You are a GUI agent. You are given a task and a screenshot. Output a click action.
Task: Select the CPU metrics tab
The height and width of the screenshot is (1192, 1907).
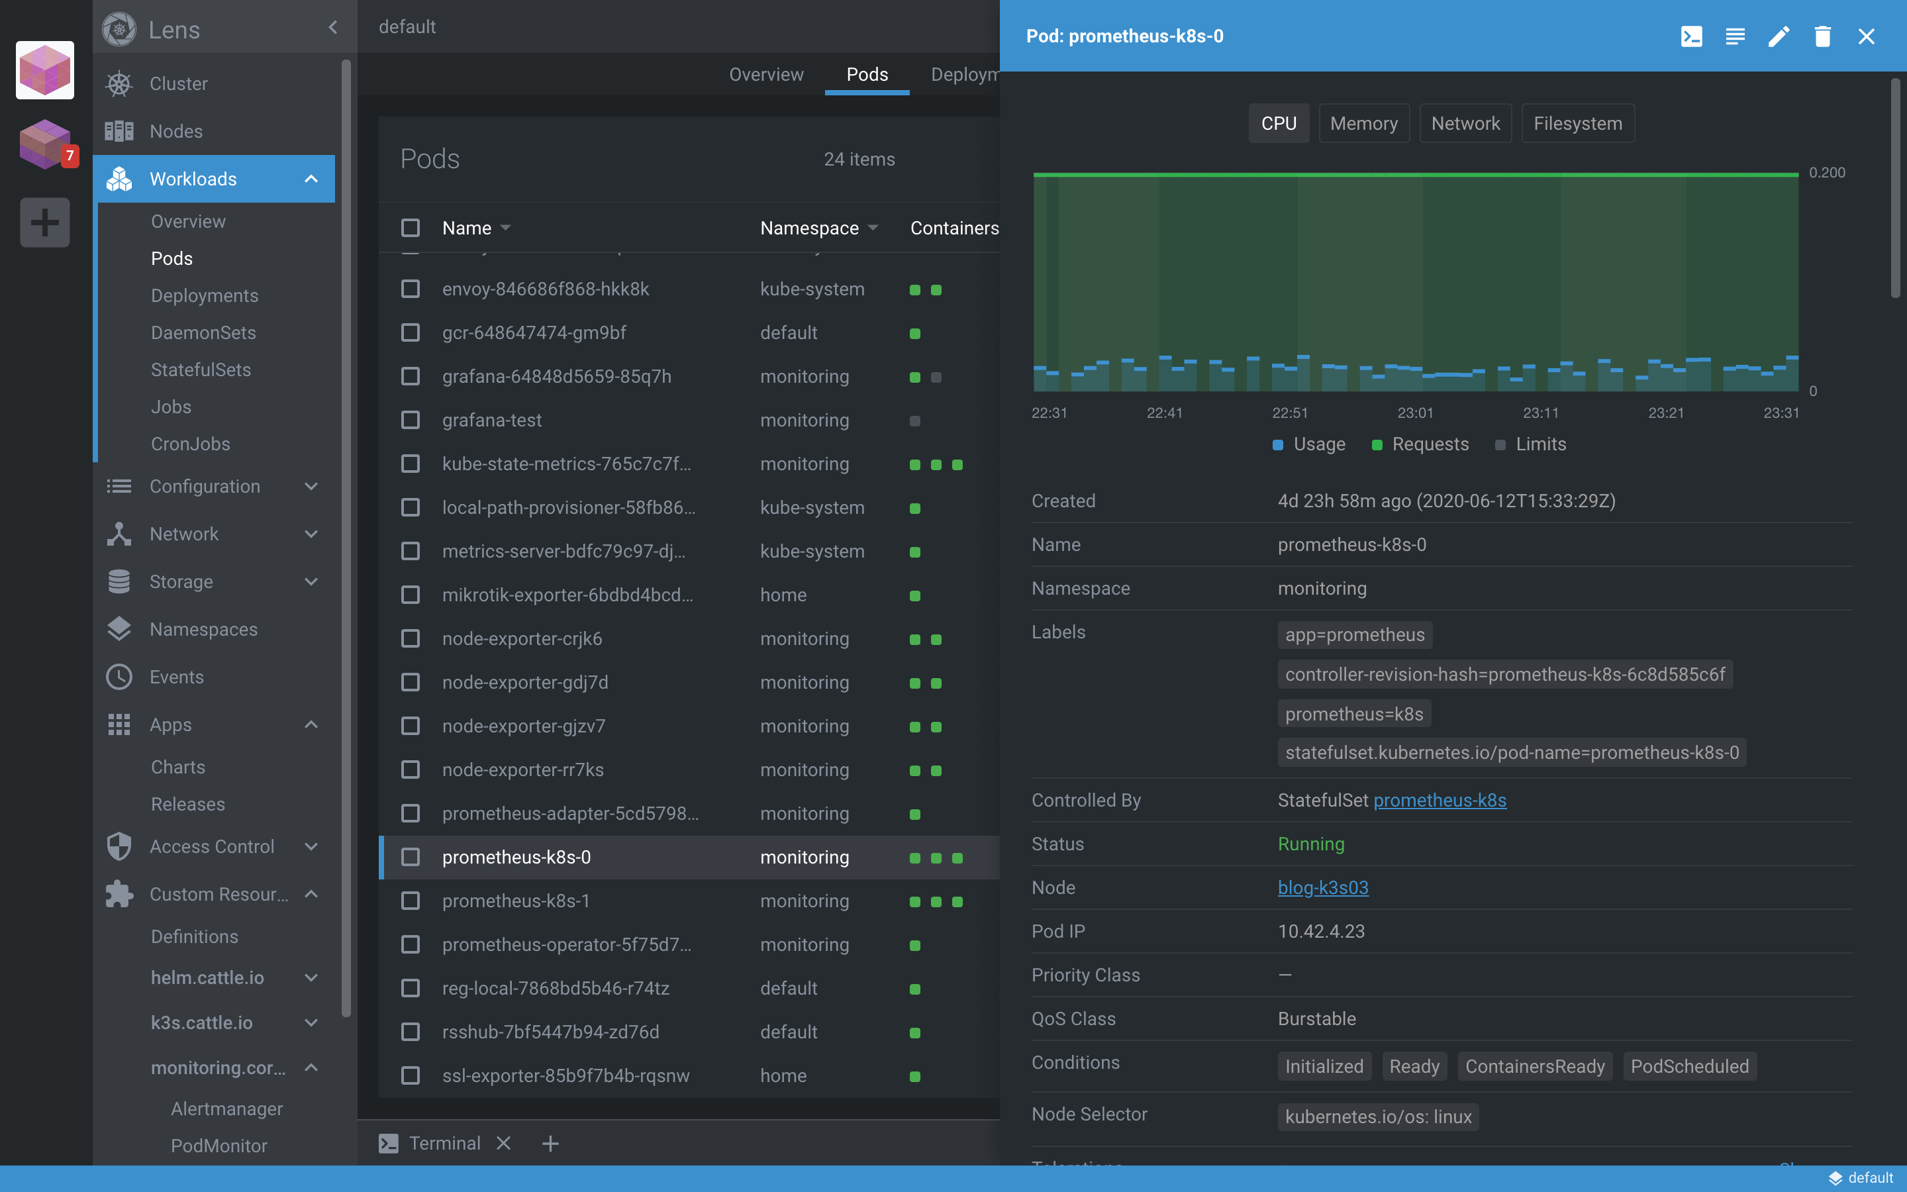[1279, 123]
